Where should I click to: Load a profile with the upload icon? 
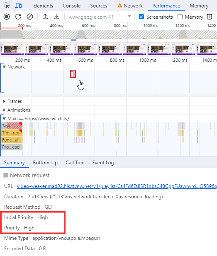pos(45,17)
